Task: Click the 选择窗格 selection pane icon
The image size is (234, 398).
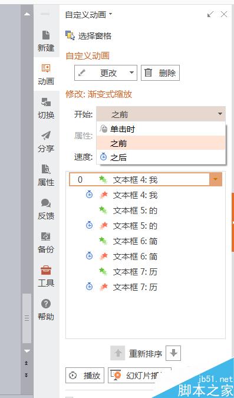Action: [70, 35]
